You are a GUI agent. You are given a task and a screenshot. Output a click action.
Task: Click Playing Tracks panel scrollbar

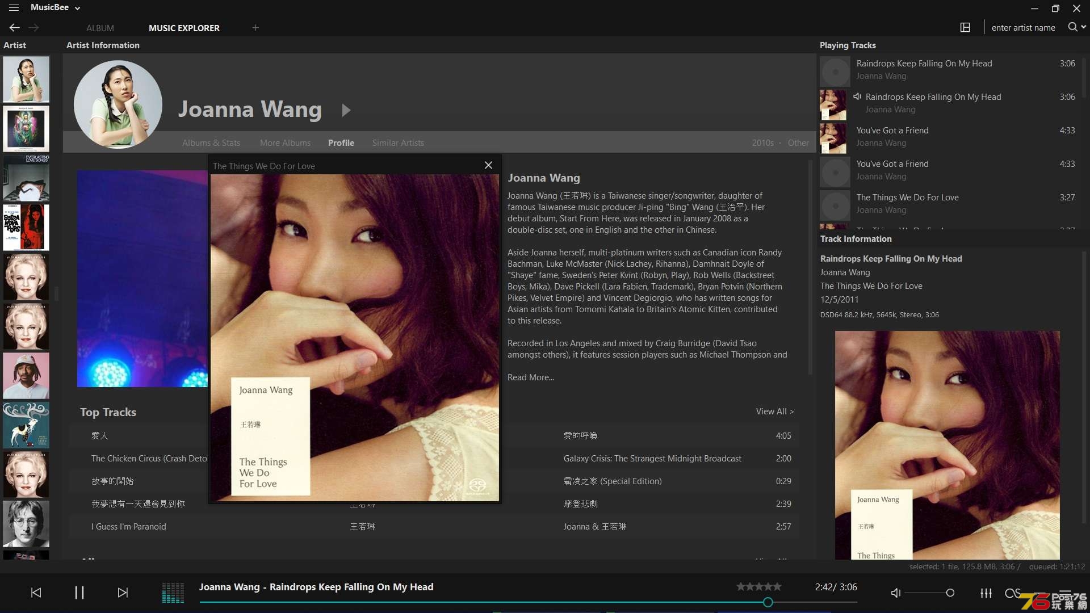tap(1084, 77)
